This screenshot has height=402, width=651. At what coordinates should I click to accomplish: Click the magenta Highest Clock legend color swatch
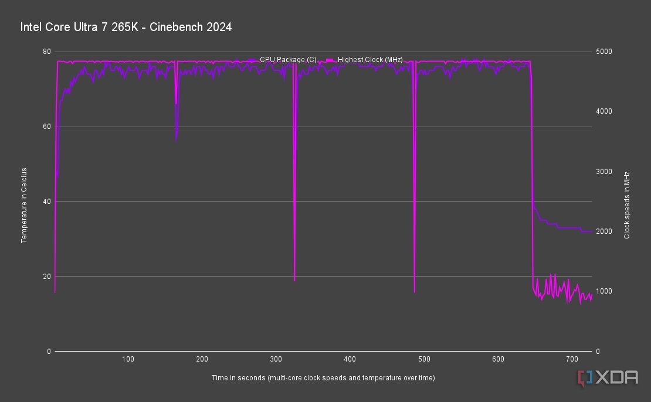[x=330, y=60]
